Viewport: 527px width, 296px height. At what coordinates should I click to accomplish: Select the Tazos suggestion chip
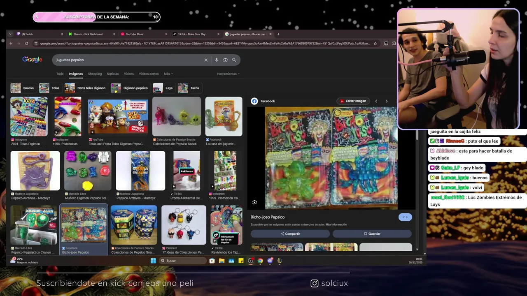189,88
